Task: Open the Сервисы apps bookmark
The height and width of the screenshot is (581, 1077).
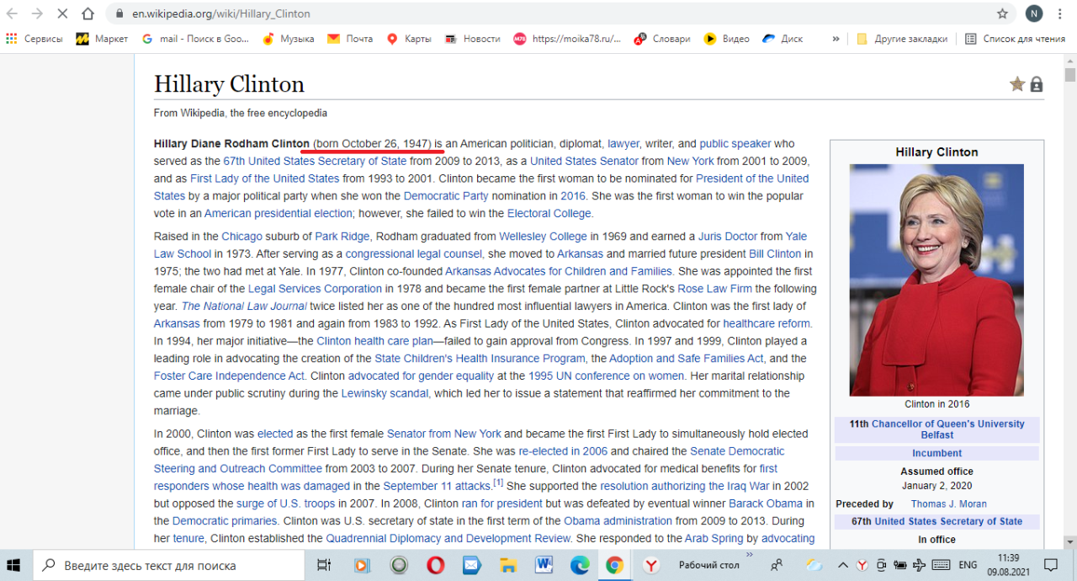Action: 34,39
